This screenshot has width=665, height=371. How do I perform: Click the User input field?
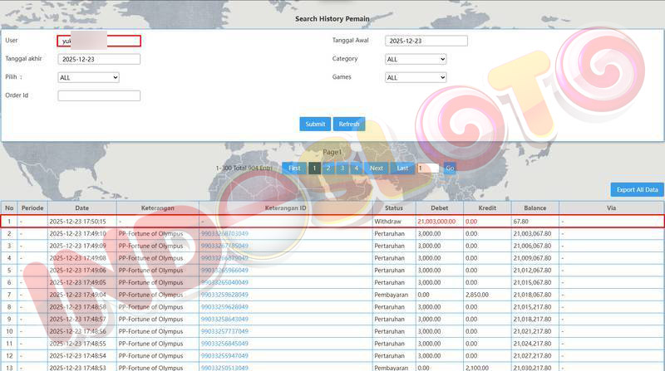99,41
